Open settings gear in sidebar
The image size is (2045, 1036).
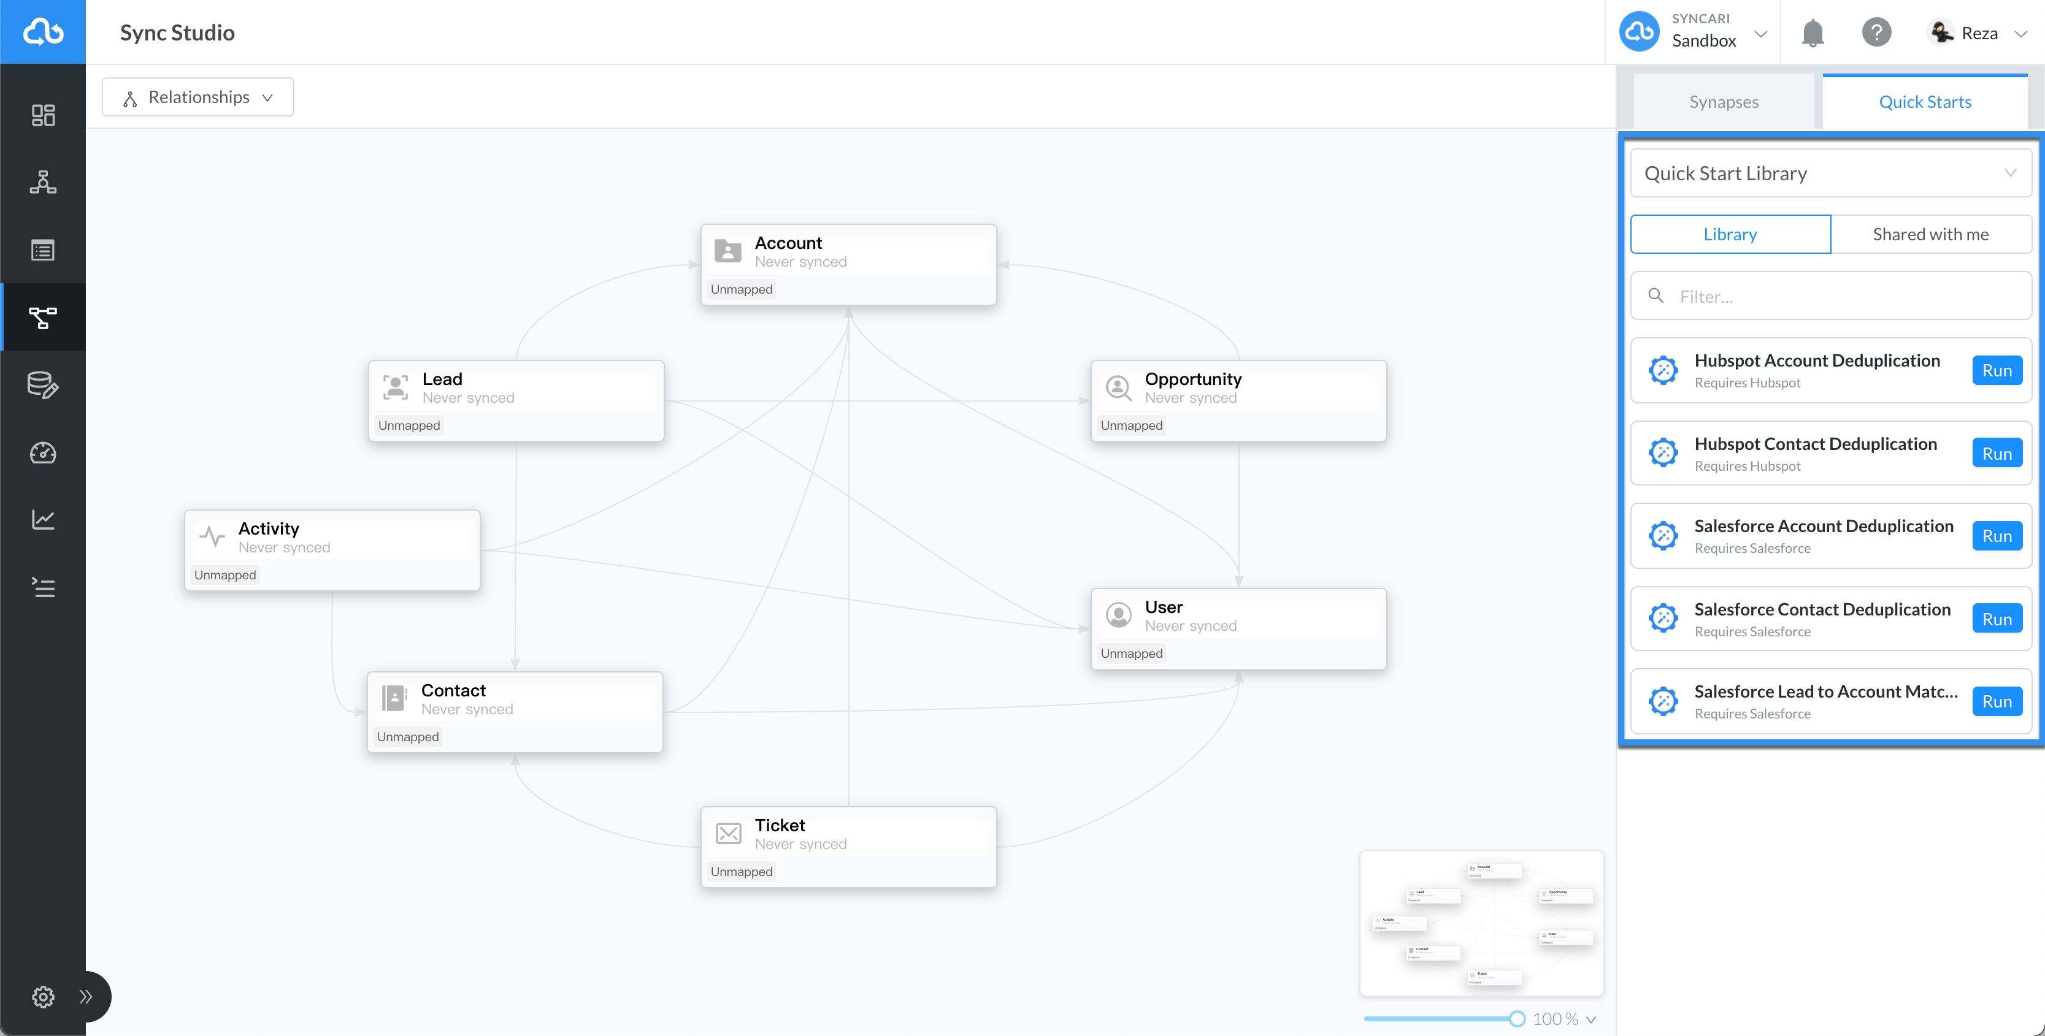tap(43, 996)
